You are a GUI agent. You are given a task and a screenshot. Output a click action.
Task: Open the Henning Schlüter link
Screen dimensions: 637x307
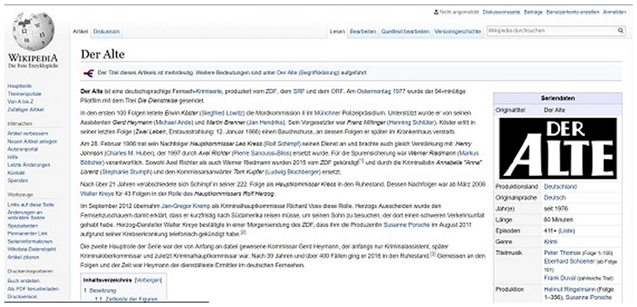coord(412,123)
